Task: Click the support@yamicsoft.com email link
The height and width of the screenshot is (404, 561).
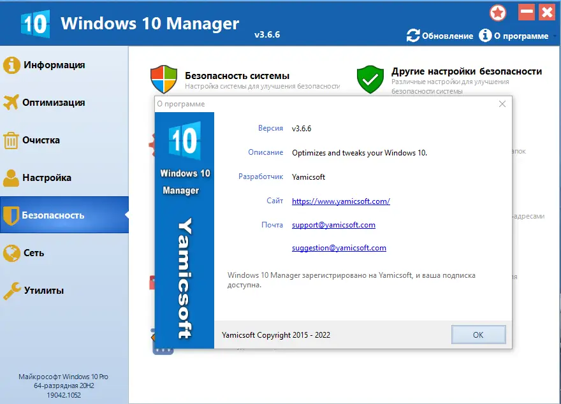Action: coord(333,225)
